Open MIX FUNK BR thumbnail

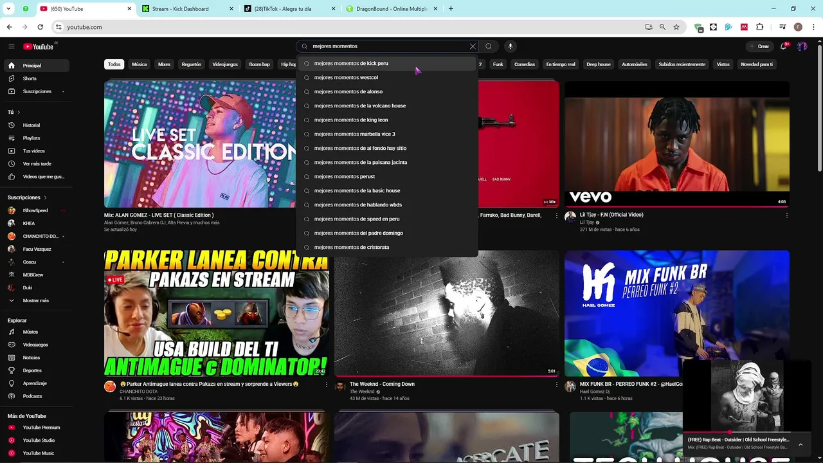click(677, 314)
